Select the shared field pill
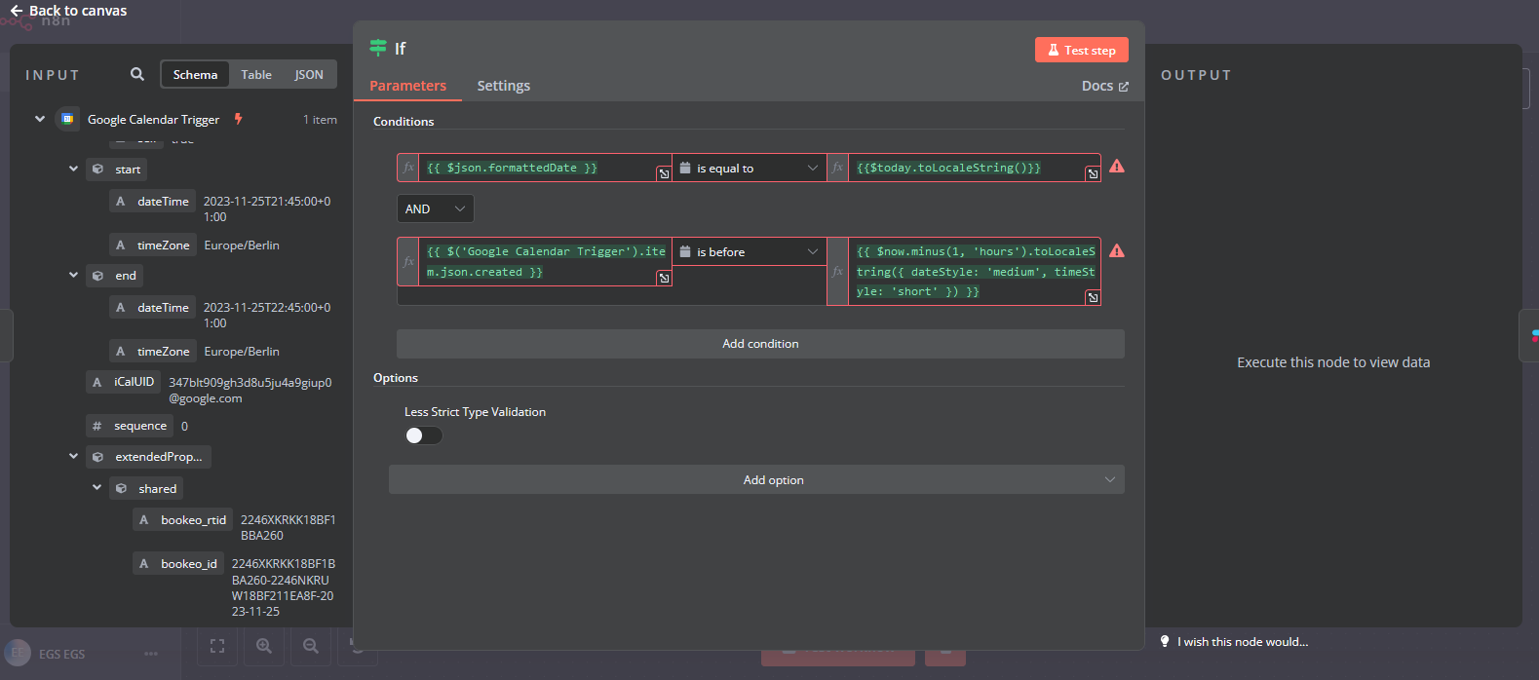1539x680 pixels. pyautogui.click(x=146, y=489)
